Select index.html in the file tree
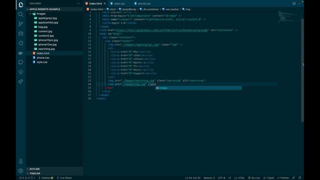This screenshot has height=180, width=320. (43, 53)
